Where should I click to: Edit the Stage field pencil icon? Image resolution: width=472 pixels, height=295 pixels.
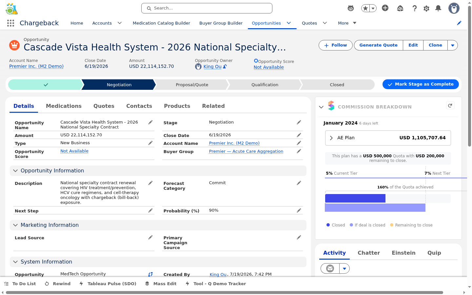coord(299,122)
